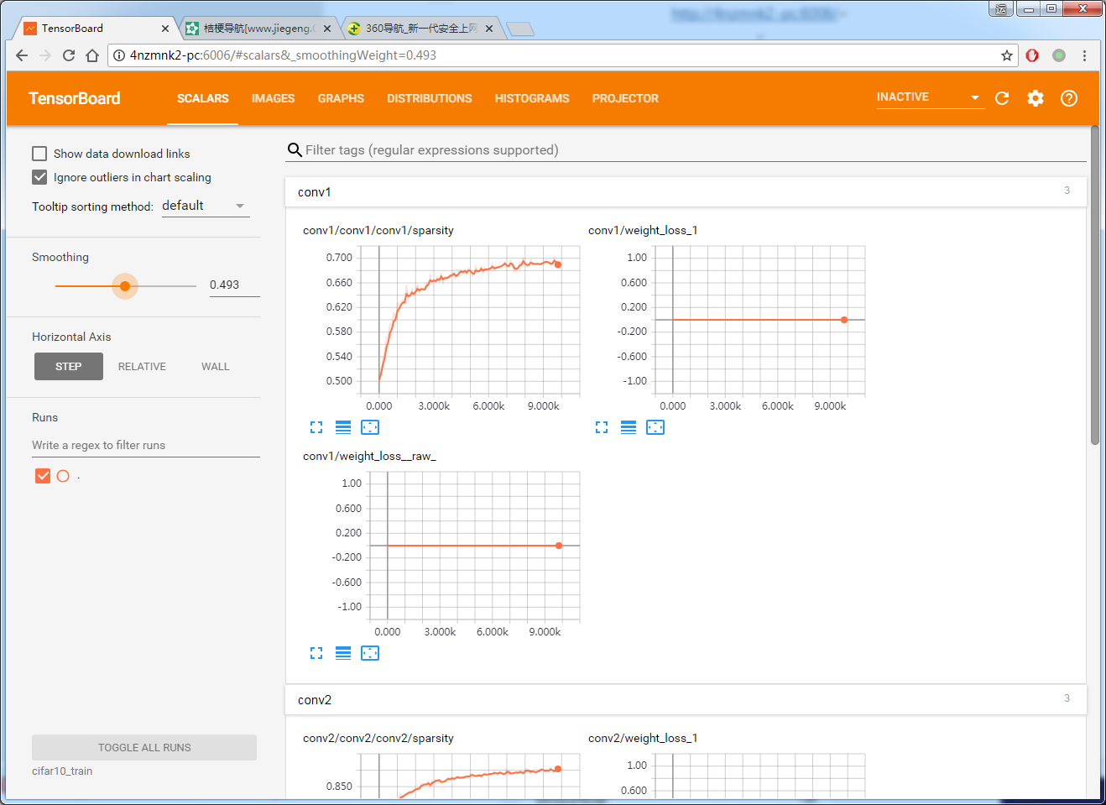Open the PROJECTOR tab
Viewport: 1106px width, 805px height.
pos(625,98)
